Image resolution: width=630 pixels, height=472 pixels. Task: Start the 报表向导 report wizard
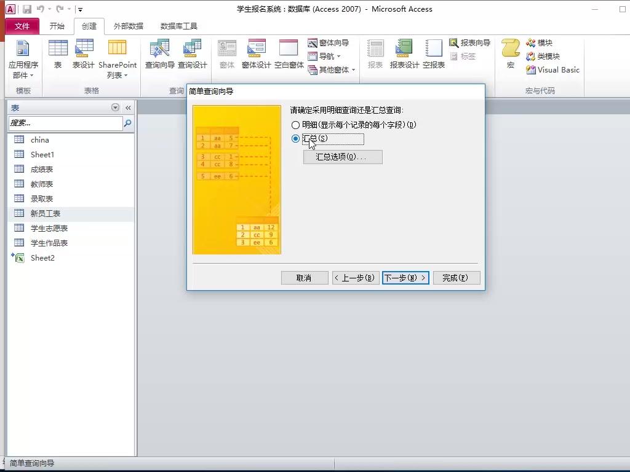tap(469, 42)
